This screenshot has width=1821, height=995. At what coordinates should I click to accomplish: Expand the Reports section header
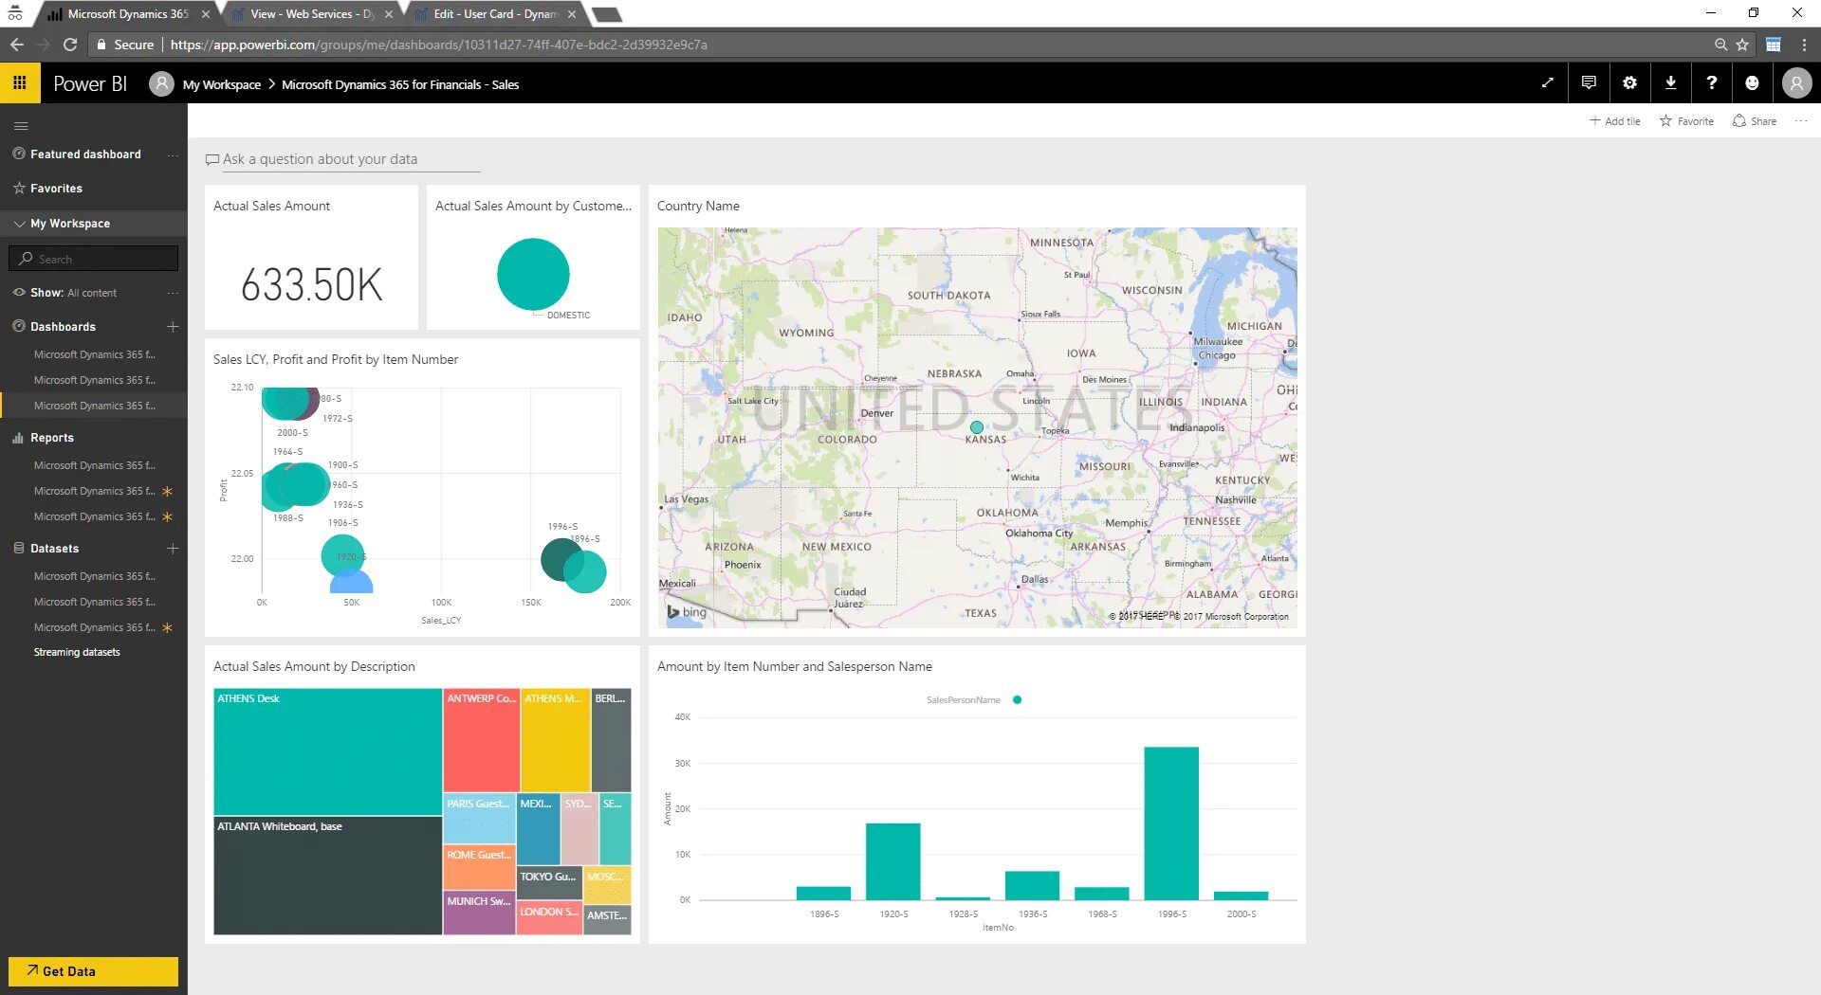click(51, 438)
